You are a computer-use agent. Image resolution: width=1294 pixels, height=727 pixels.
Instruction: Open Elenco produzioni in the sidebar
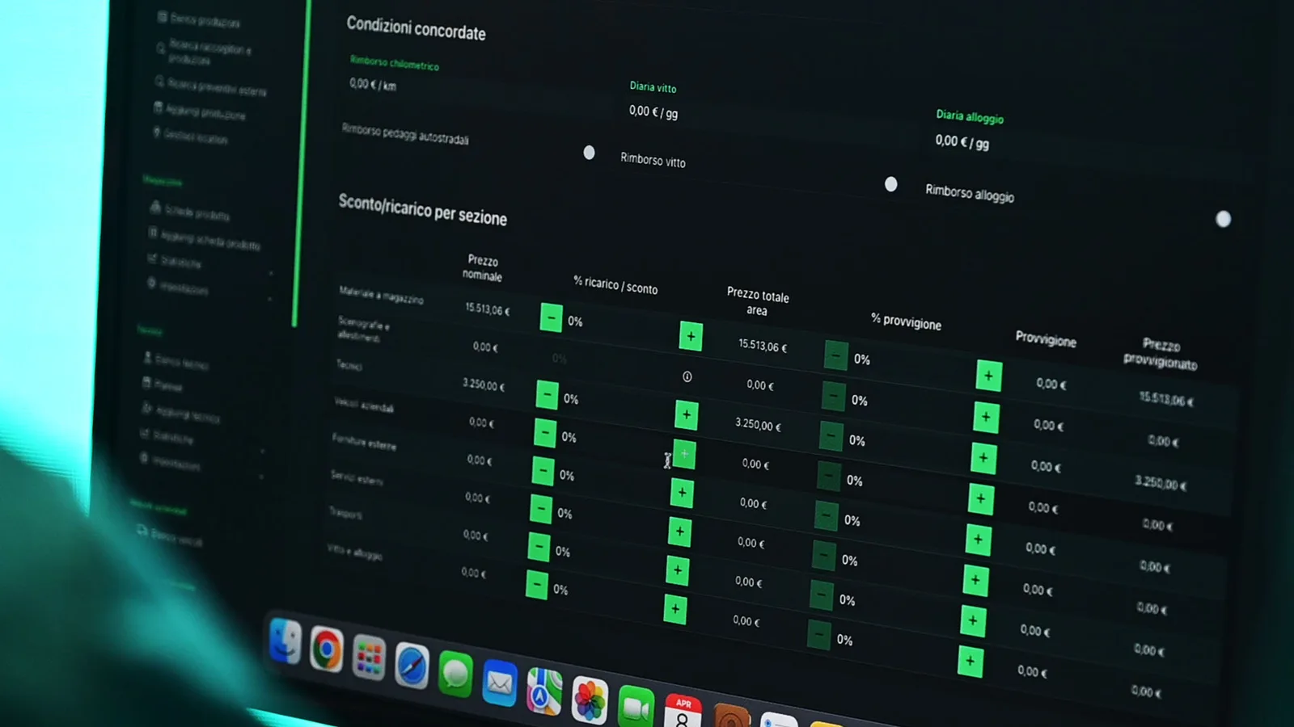[x=199, y=20]
